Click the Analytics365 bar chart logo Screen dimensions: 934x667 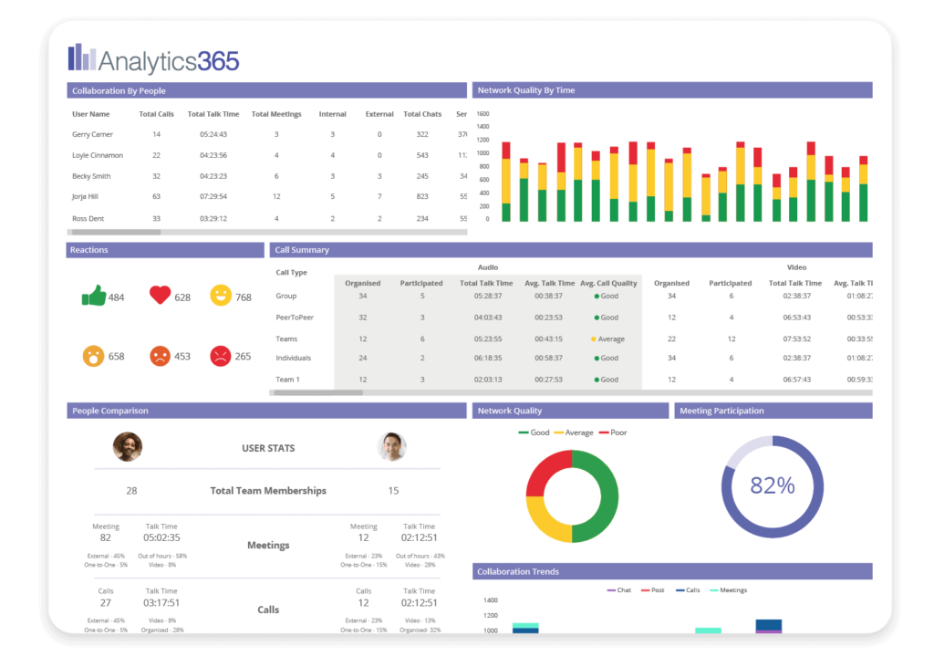pyautogui.click(x=81, y=57)
